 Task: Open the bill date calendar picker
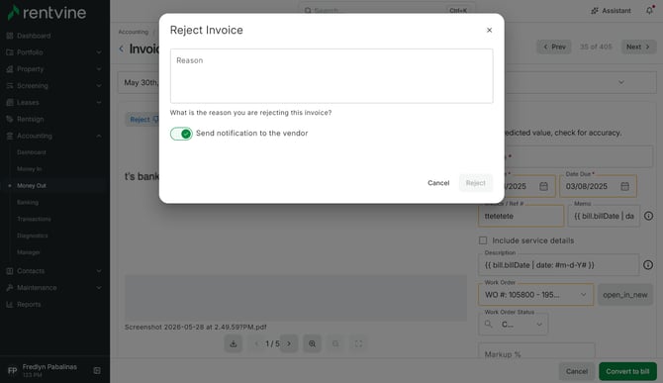click(x=544, y=186)
